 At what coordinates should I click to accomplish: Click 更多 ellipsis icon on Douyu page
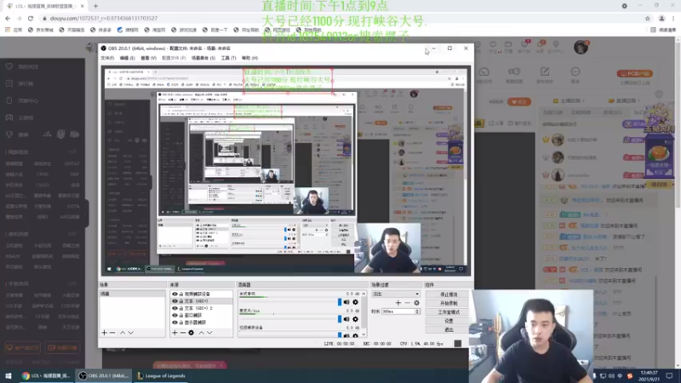(575, 71)
